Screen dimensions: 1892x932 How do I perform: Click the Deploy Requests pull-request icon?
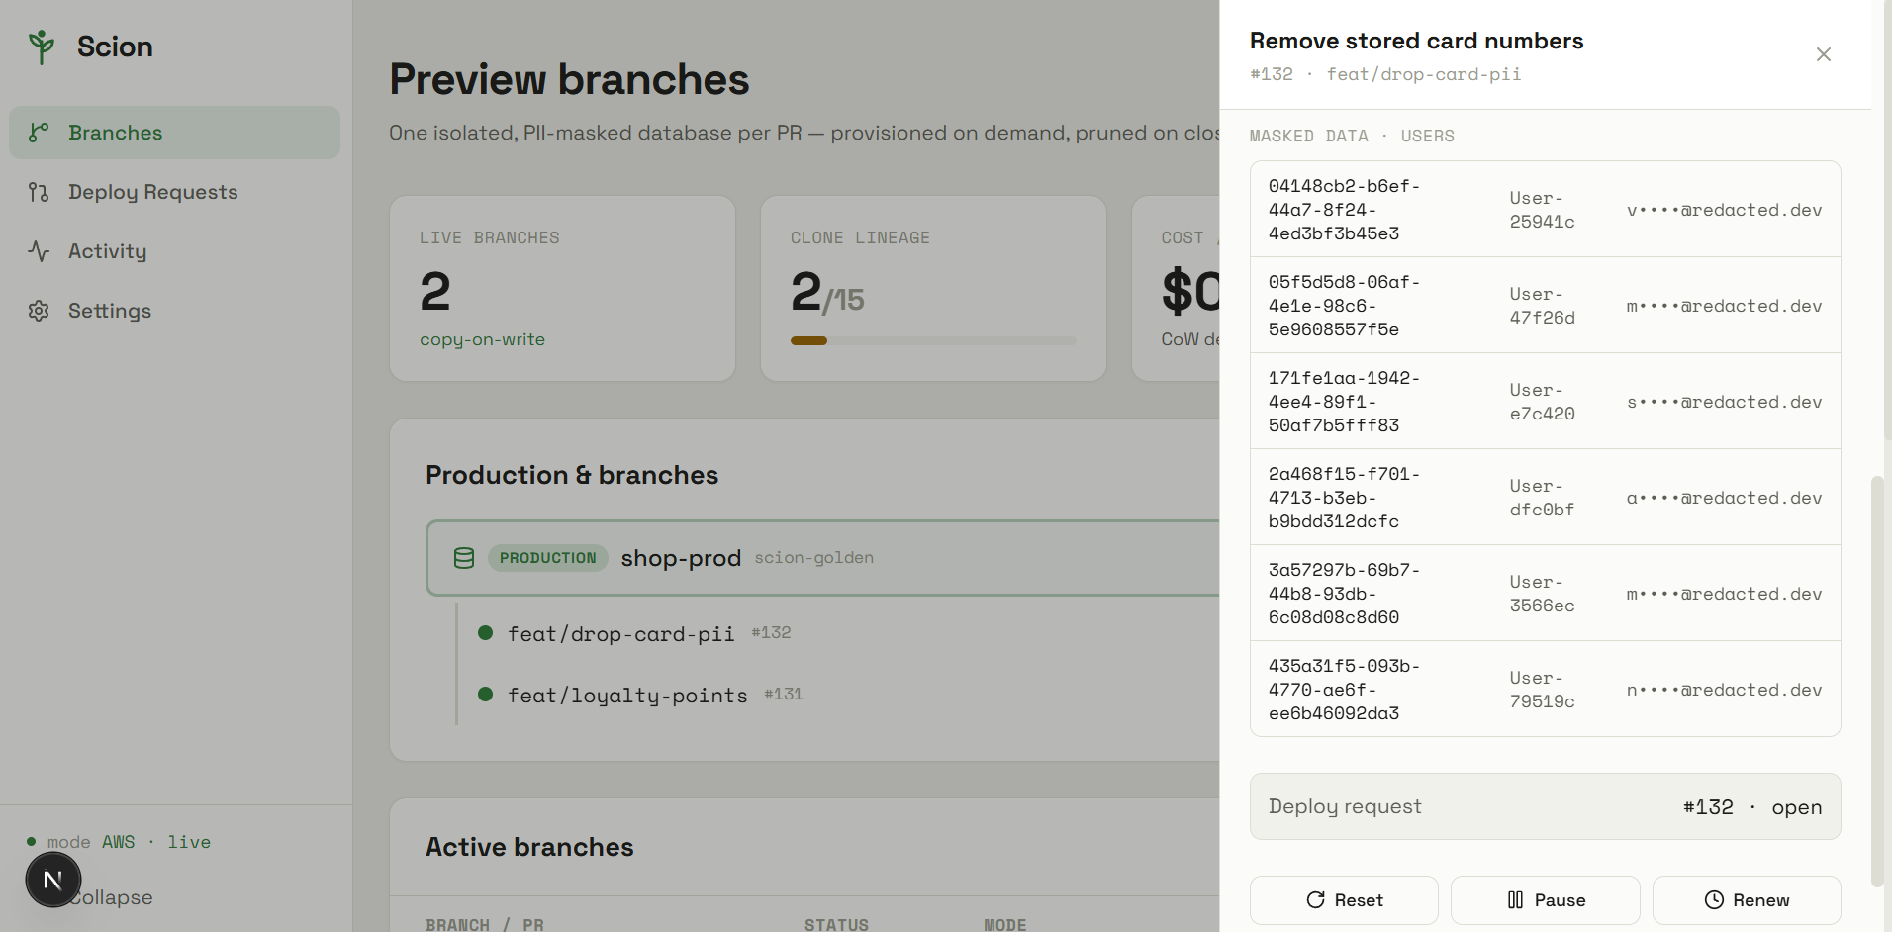[x=39, y=192]
